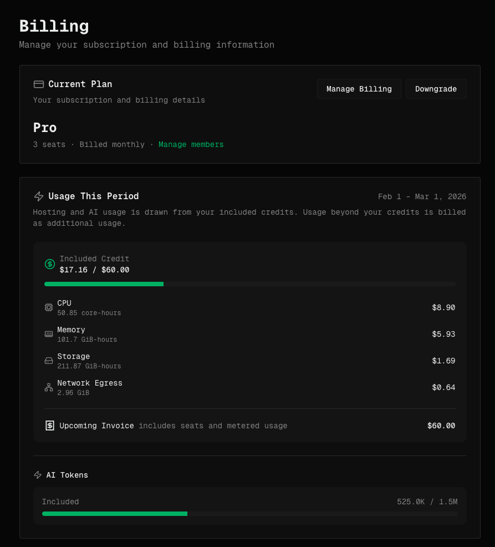Screen dimensions: 495x547
Task: Click the lightning icon beside AI Tokens
Action: pos(38,475)
